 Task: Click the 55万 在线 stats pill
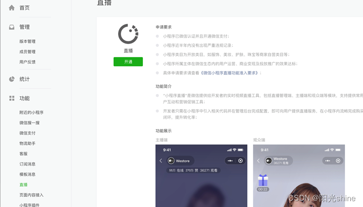(x=193, y=170)
